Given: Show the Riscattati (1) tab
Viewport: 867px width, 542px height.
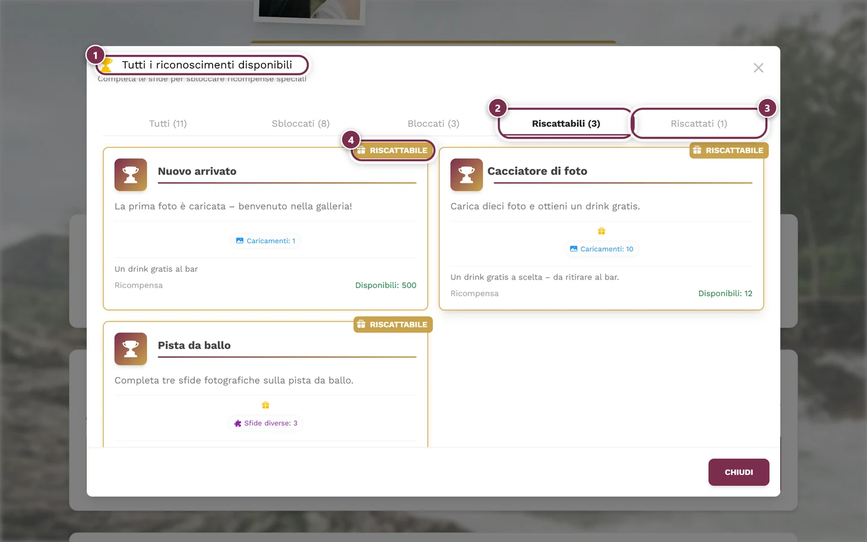Looking at the screenshot, I should click(699, 123).
